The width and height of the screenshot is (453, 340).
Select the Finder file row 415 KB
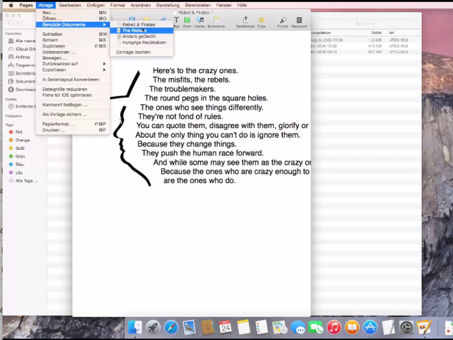pos(366,46)
